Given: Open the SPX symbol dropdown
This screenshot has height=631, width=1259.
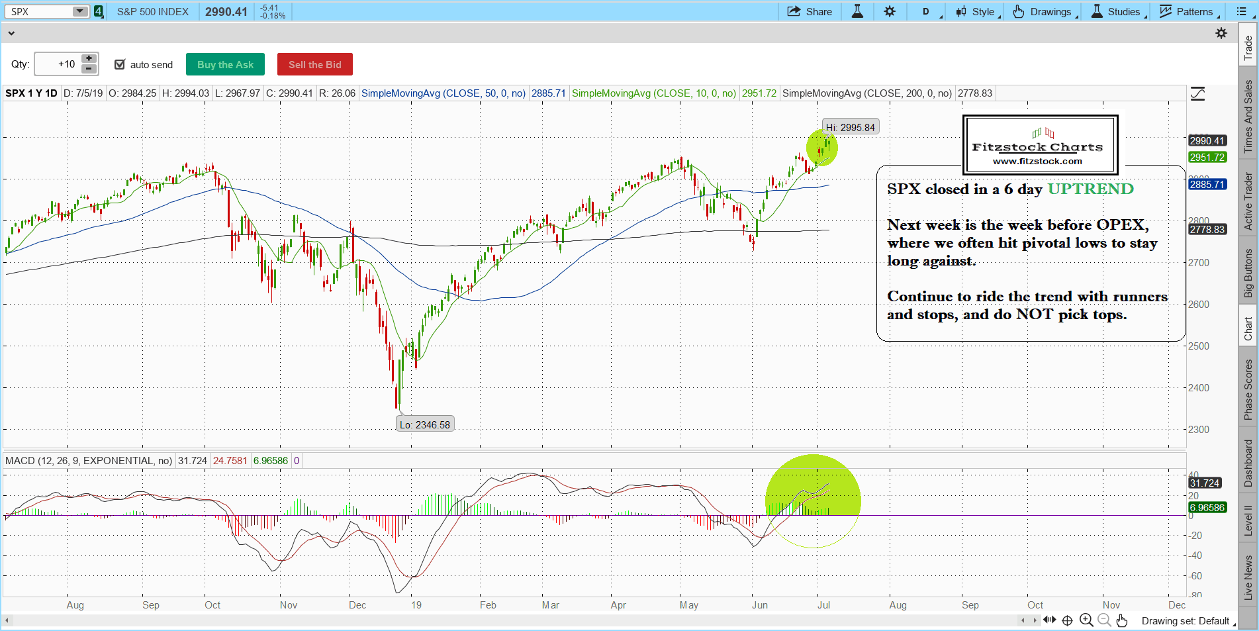Looking at the screenshot, I should click(79, 11).
